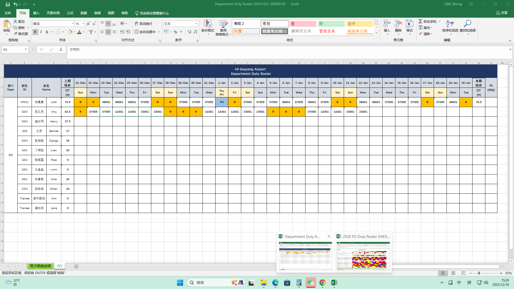Switch to the Insert ribbon tab
The height and width of the screenshot is (289, 514).
pyautogui.click(x=36, y=13)
